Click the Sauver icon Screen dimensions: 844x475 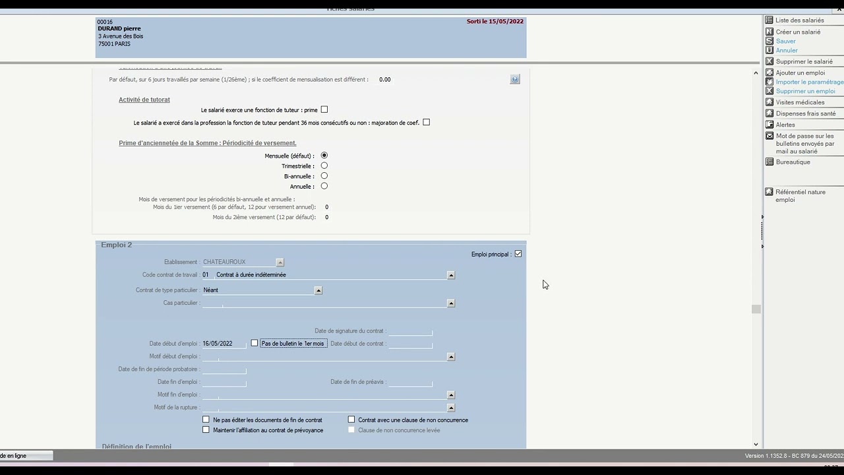(769, 41)
